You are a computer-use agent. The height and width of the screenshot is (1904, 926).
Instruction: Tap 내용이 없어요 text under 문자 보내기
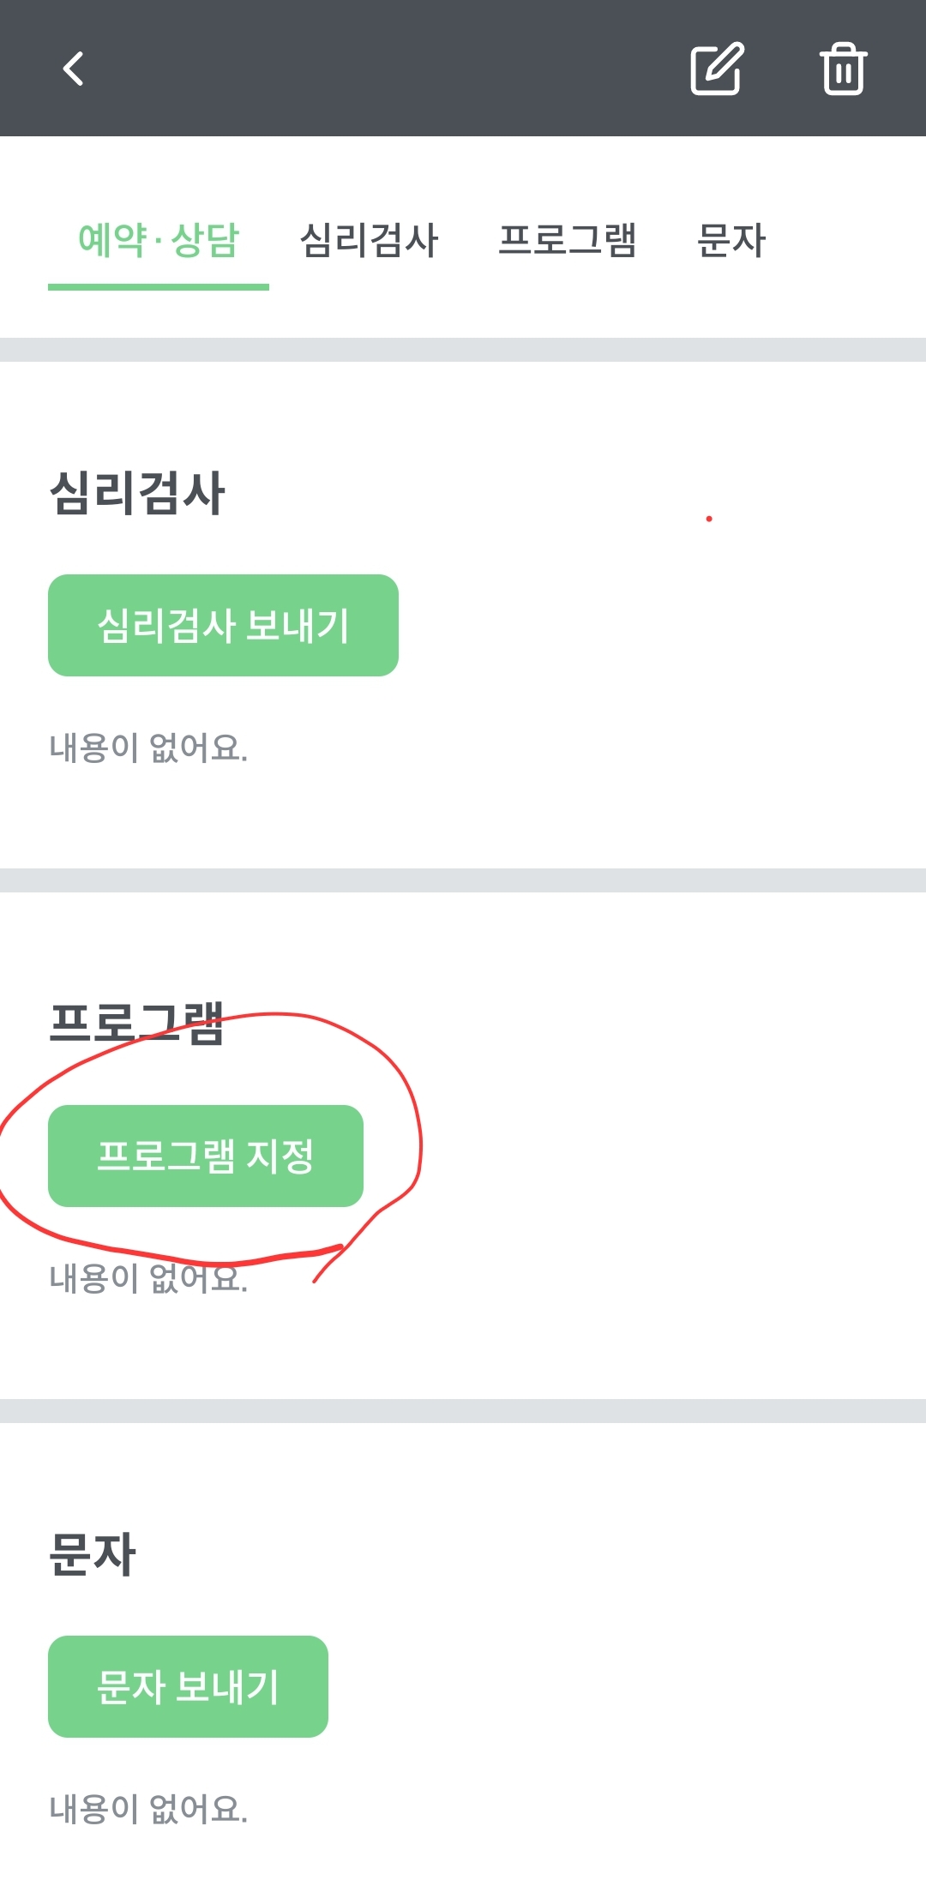click(x=148, y=1809)
